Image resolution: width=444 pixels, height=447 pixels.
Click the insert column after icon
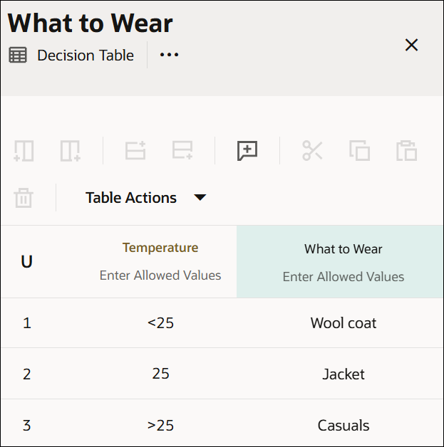[71, 150]
